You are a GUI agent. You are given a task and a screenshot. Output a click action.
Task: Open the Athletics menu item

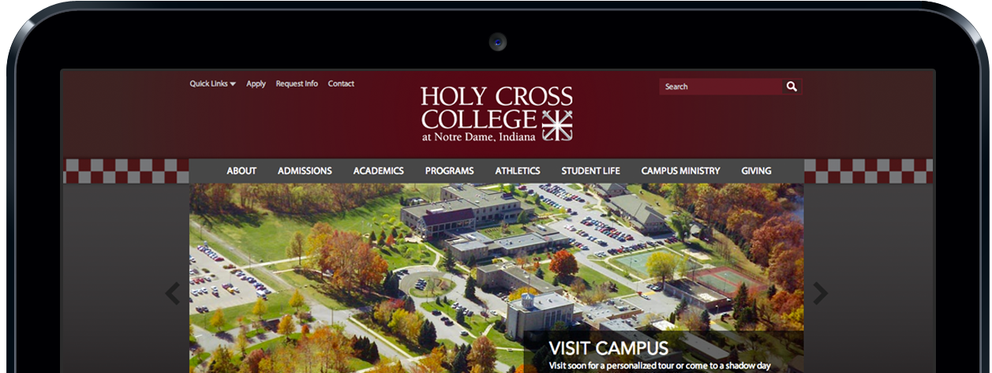pos(518,171)
